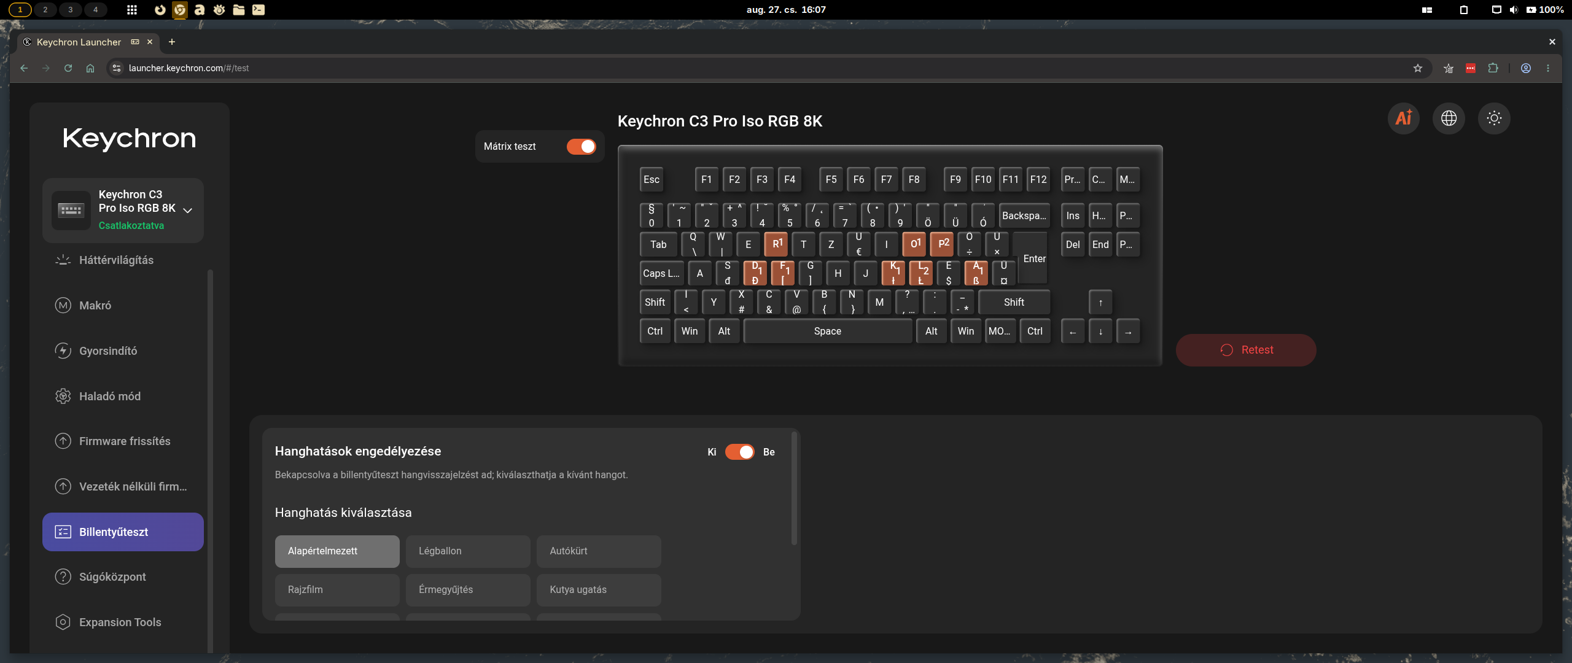The height and width of the screenshot is (663, 1572).
Task: Select the Légballon sound effect
Action: pos(468,551)
